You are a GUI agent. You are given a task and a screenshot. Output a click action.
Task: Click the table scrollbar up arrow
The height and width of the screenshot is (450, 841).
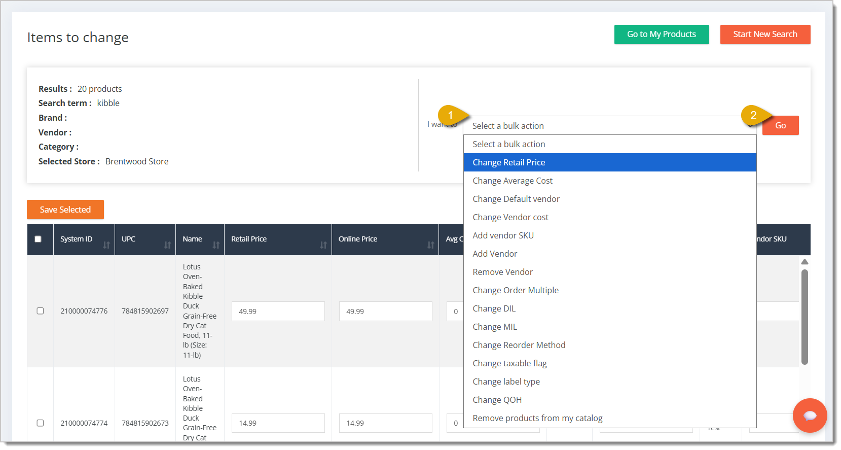click(805, 262)
